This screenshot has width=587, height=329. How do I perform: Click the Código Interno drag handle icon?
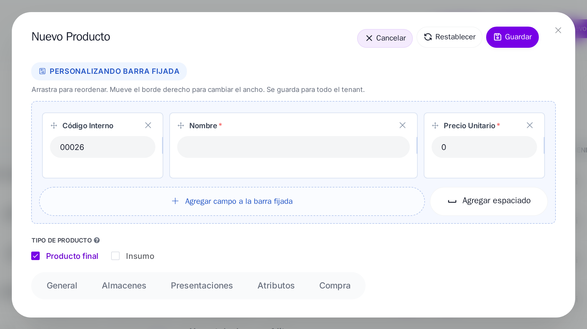pyautogui.click(x=54, y=125)
